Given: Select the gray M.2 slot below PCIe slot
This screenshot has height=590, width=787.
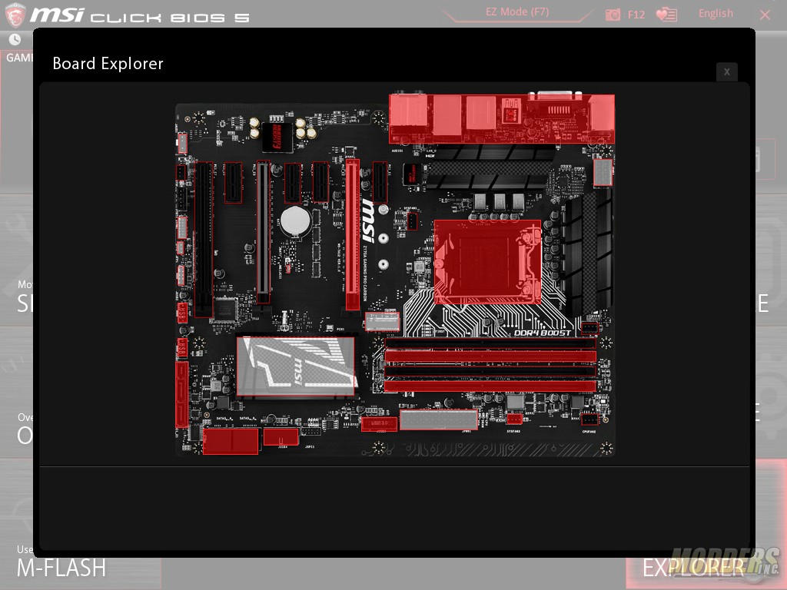Looking at the screenshot, I should 382,322.
